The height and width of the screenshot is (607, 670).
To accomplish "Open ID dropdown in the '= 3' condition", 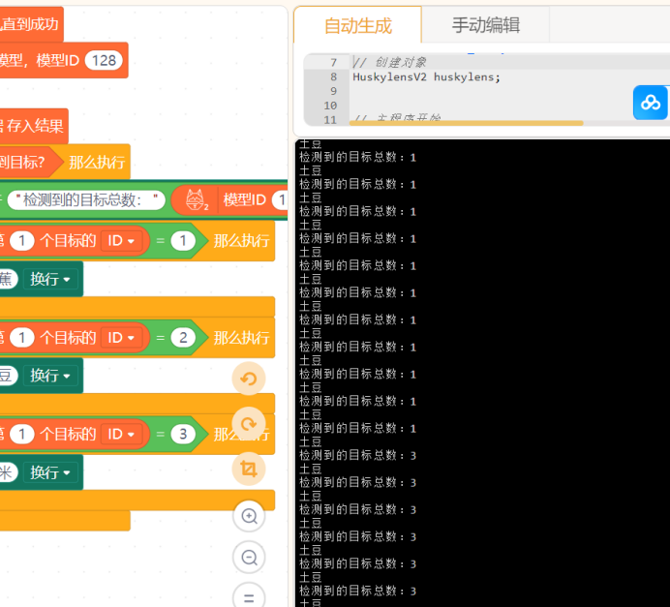I will coord(122,434).
